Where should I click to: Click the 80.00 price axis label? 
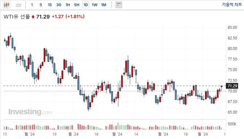tap(232, 49)
